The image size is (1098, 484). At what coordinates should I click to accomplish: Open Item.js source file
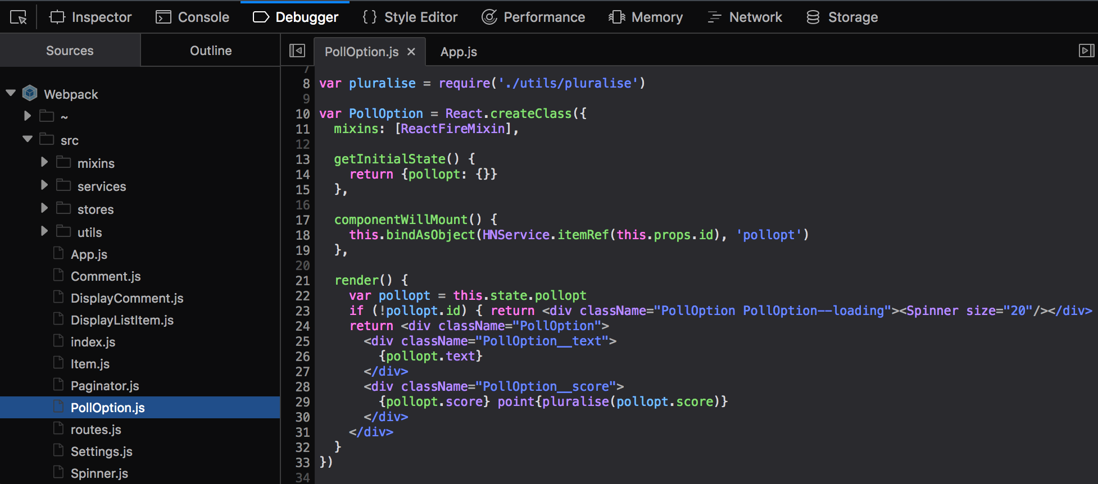[x=90, y=364]
